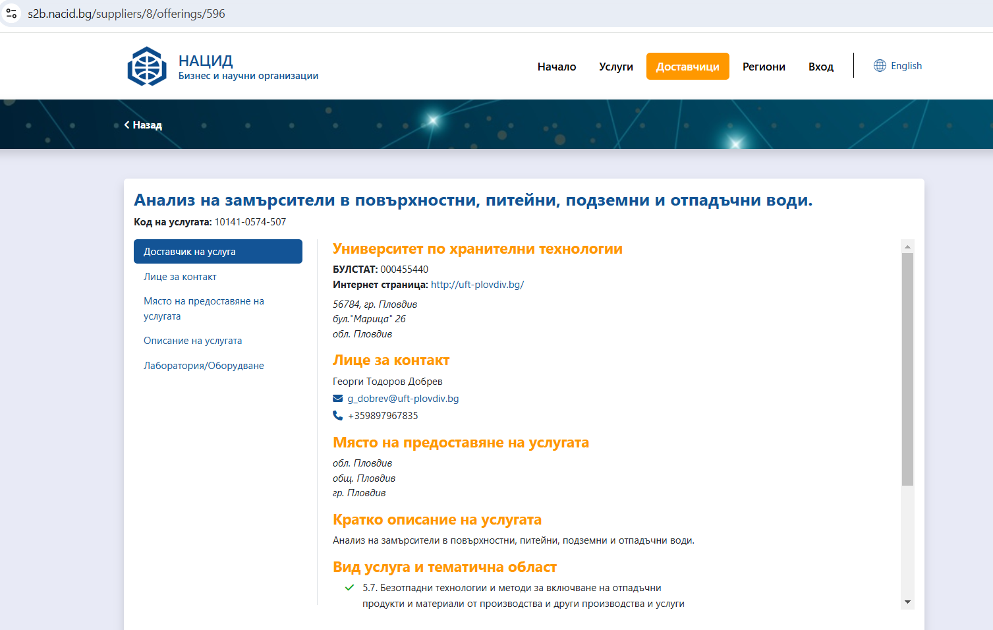
Task: Open the Региони menu item
Action: click(x=764, y=67)
